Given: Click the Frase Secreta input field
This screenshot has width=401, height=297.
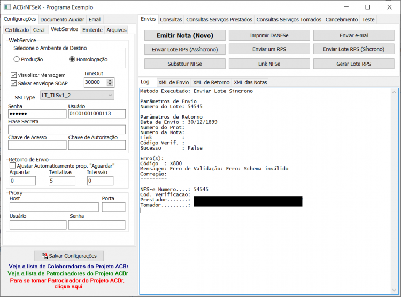Looking at the screenshot, I should 67,129.
